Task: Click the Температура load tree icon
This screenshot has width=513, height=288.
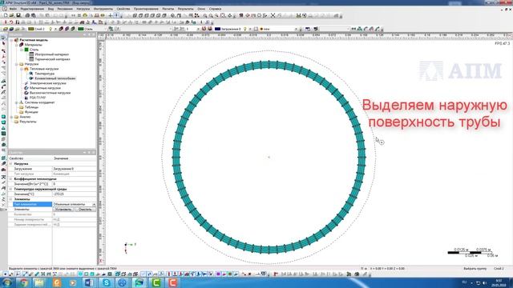Action: (x=31, y=74)
